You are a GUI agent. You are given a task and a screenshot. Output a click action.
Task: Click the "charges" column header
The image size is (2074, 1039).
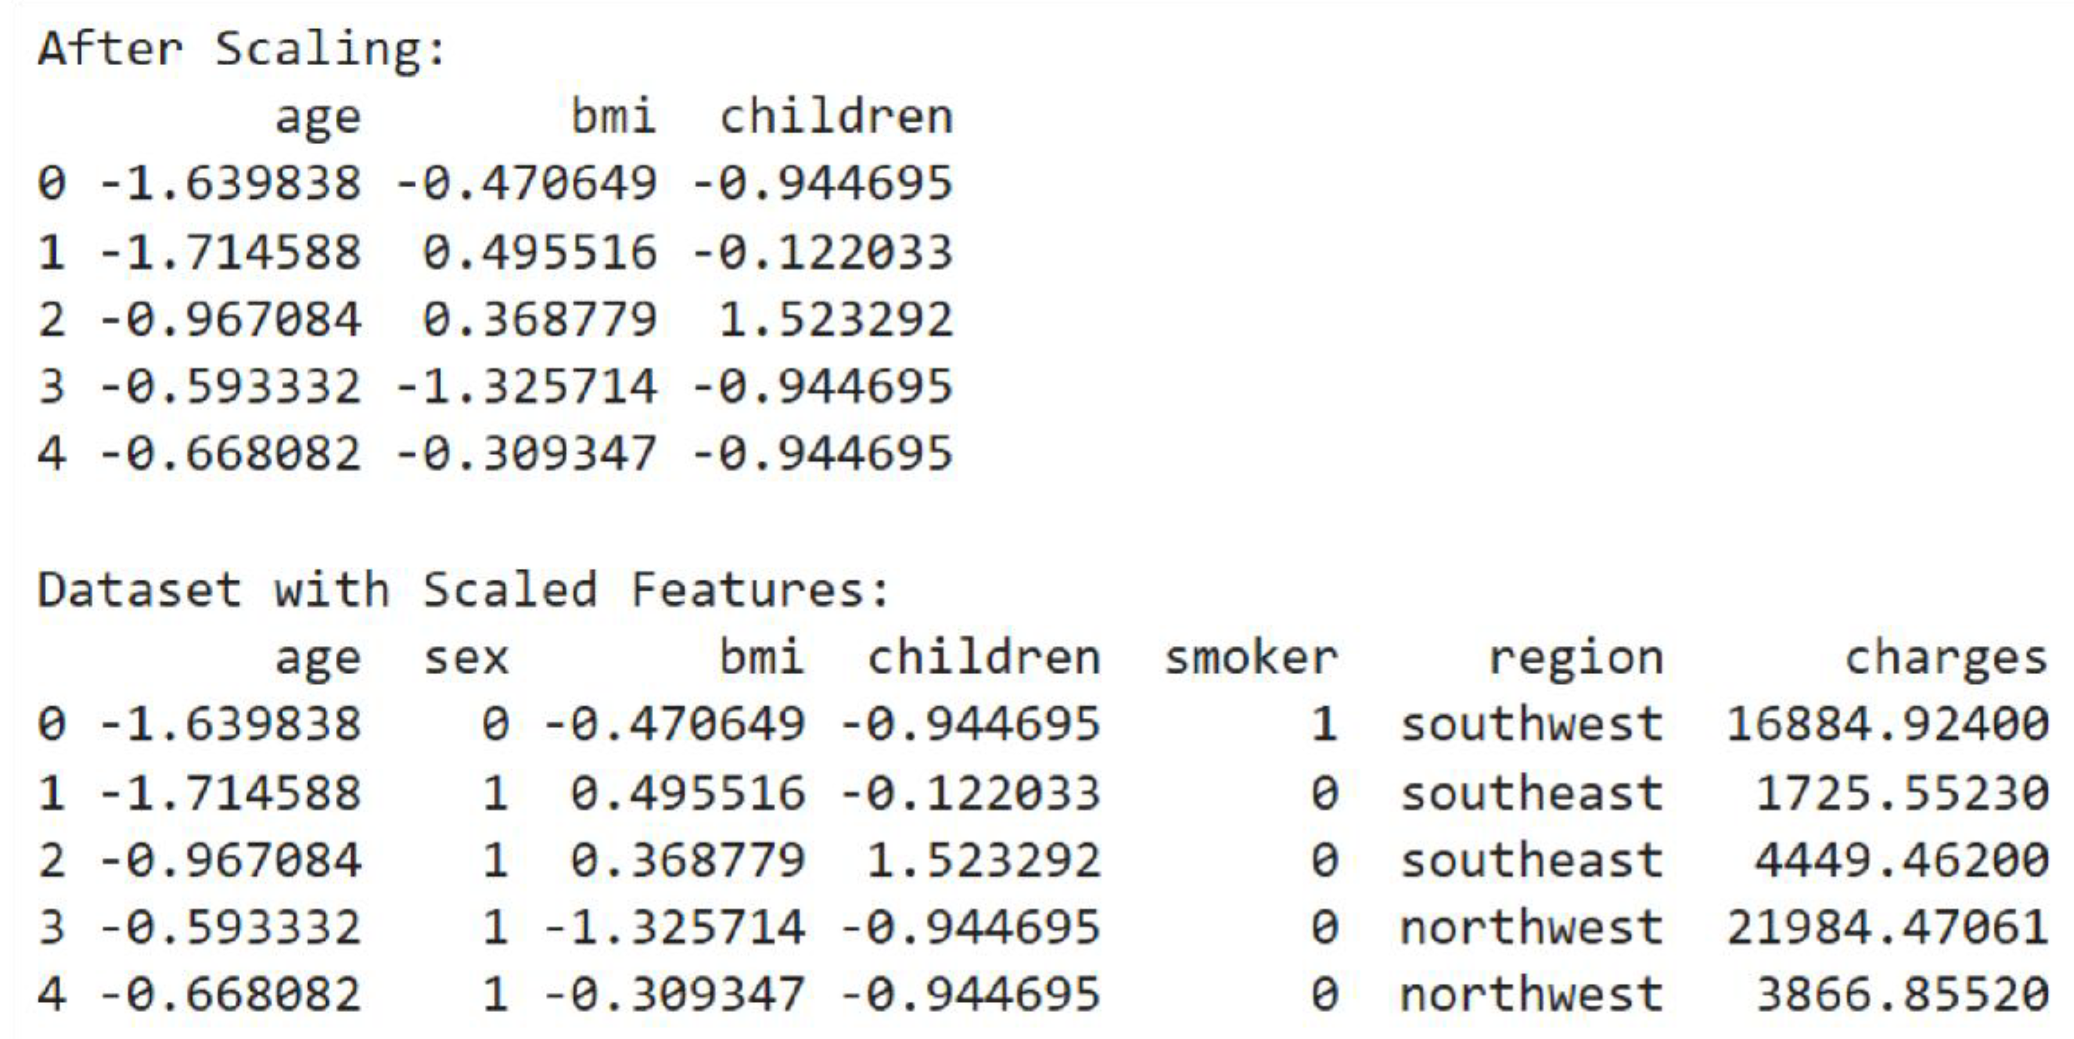click(x=1945, y=659)
